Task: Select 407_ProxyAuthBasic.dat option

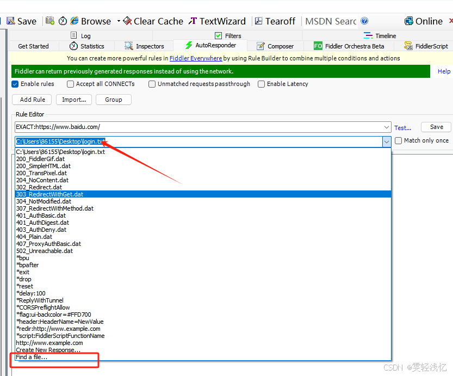Action: (203, 244)
